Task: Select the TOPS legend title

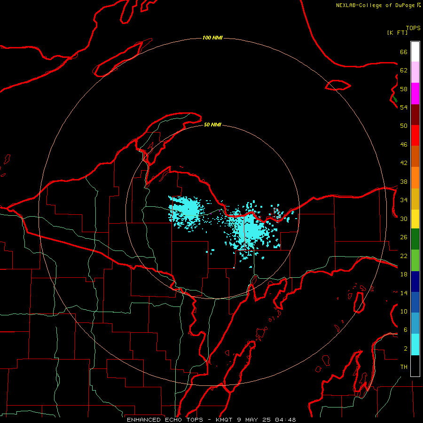Action: pyautogui.click(x=413, y=28)
